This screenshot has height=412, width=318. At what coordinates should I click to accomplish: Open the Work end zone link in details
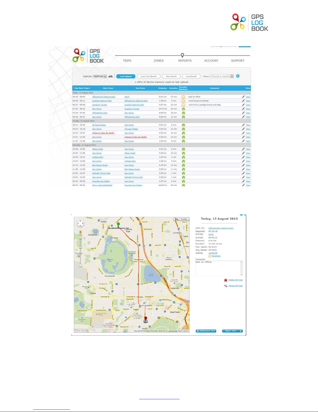click(211, 234)
